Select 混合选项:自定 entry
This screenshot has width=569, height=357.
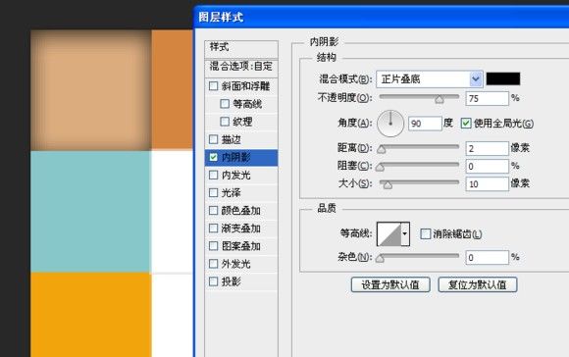(241, 68)
